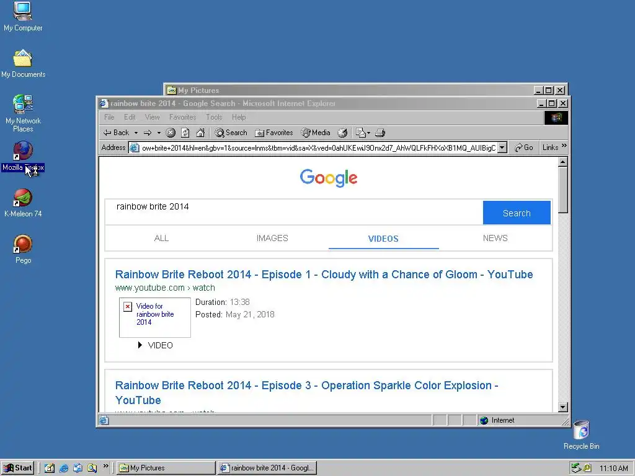635x476 pixels.
Task: Switch to the NEWS results tab
Action: click(x=495, y=239)
